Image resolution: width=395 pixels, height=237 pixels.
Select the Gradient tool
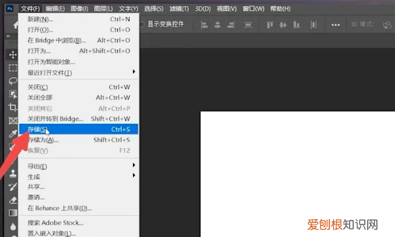click(13, 213)
